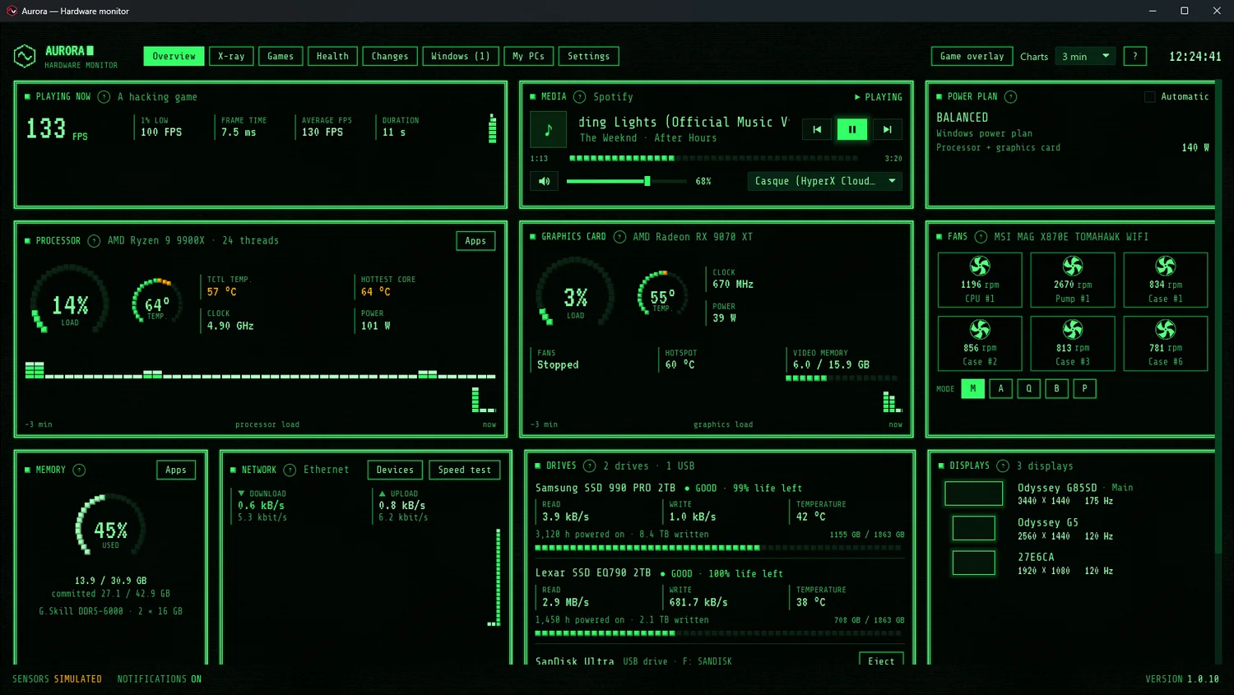Viewport: 1234px width, 695px height.
Task: Show help info for Processor panel
Action: [94, 241]
